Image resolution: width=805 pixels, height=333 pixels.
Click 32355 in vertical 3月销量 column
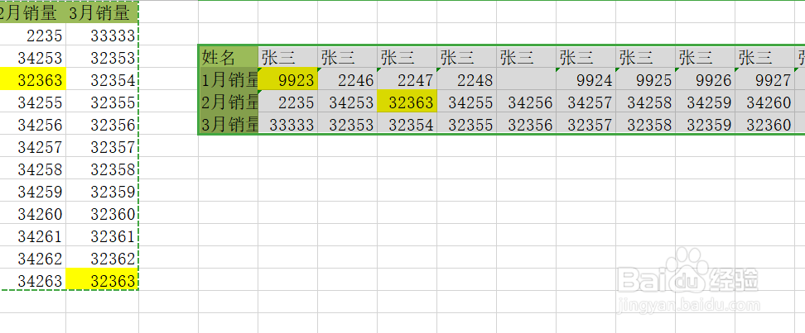(102, 102)
